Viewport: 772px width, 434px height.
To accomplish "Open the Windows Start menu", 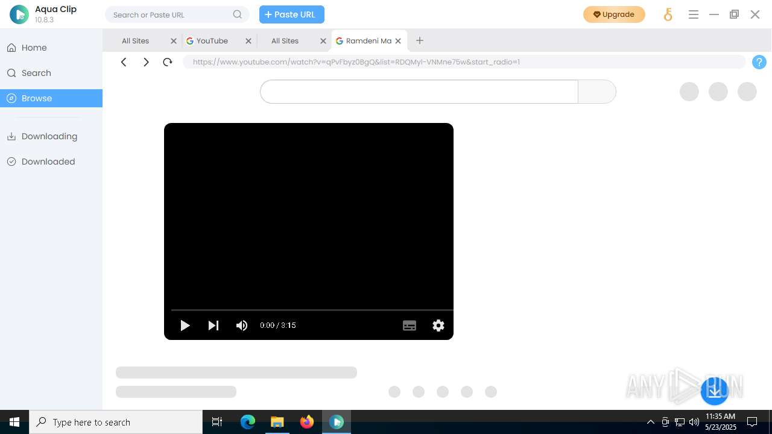I will click(14, 422).
